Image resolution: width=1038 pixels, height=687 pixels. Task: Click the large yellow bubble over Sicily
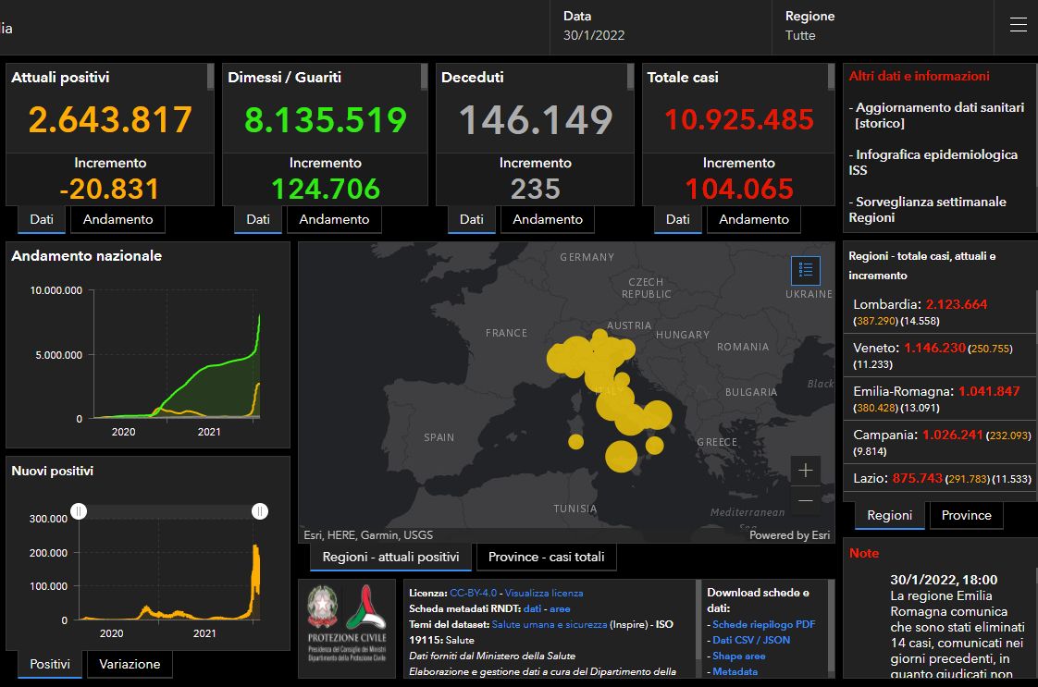click(x=621, y=455)
